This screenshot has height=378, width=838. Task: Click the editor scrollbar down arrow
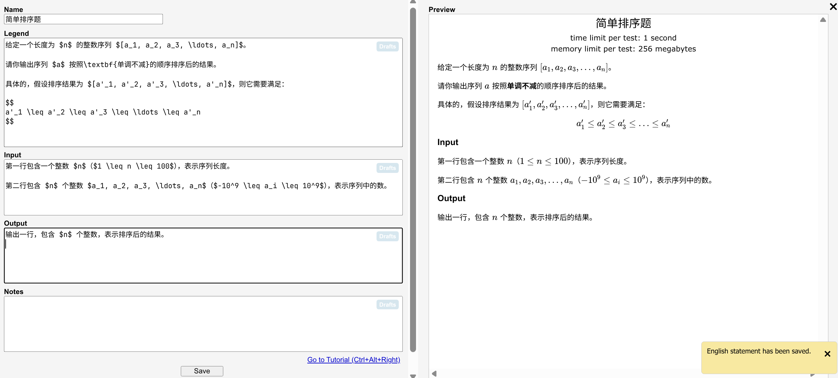(x=413, y=376)
